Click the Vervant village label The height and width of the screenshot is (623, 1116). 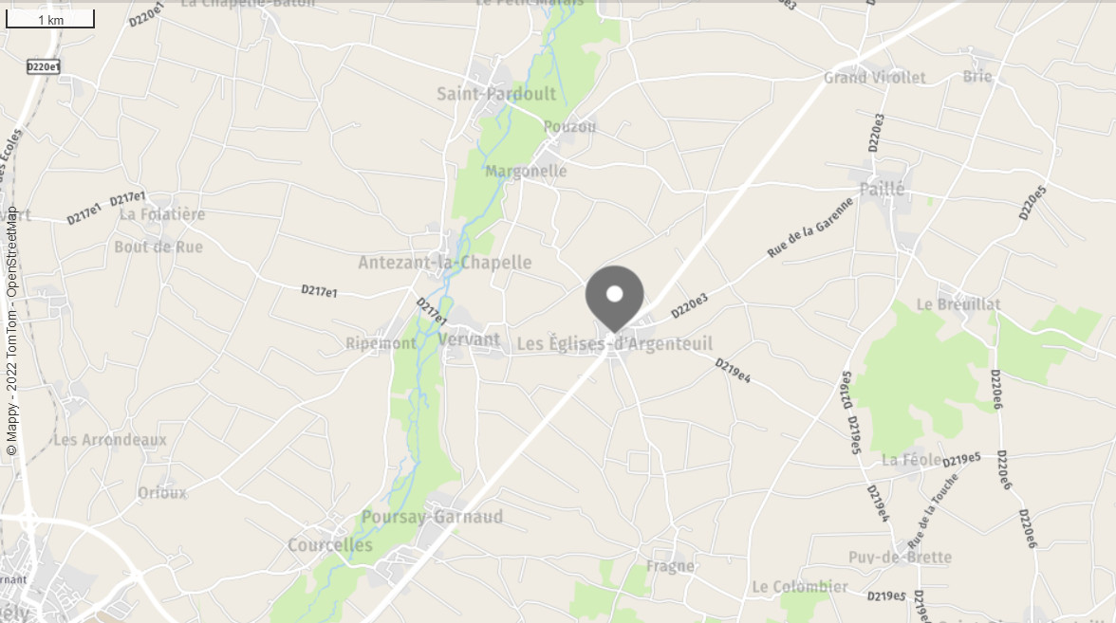point(469,339)
